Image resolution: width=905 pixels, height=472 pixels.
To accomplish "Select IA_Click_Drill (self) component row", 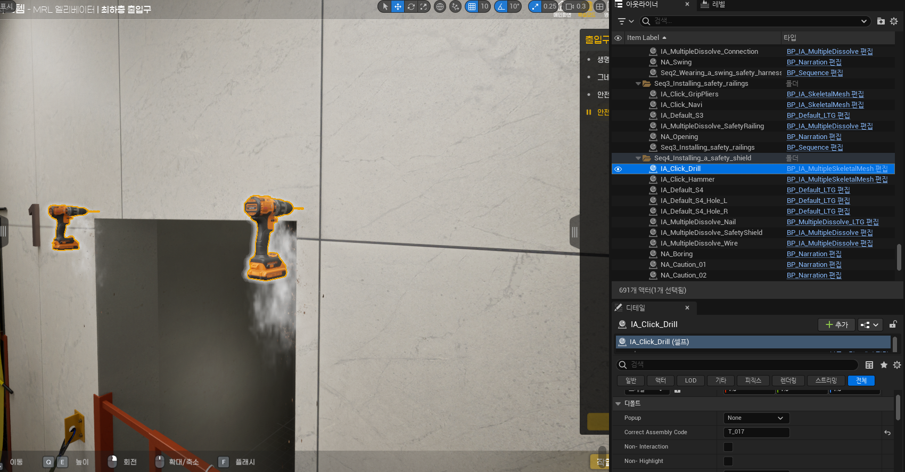I will click(753, 342).
